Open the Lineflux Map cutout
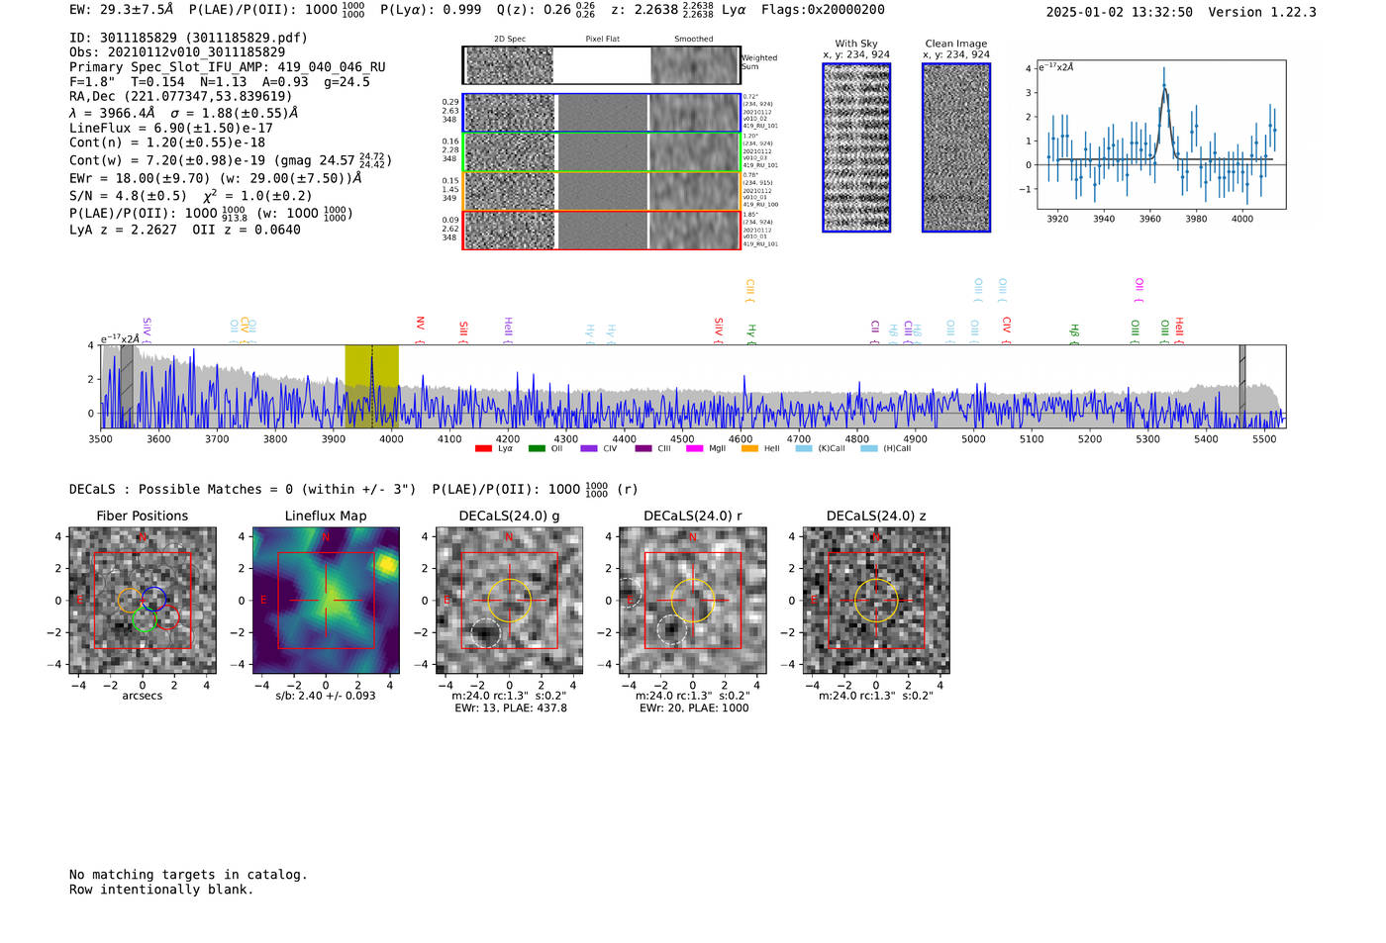Image resolution: width=1386 pixels, height=943 pixels. 326,600
